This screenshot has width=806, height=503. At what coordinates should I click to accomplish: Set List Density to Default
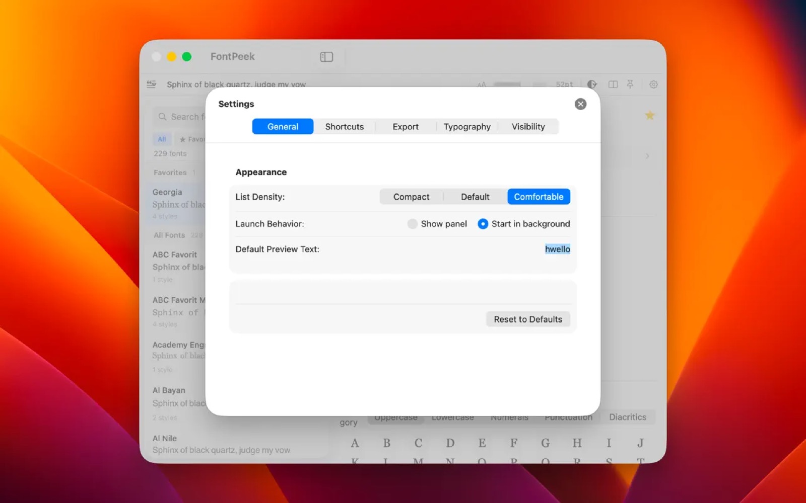coord(475,197)
